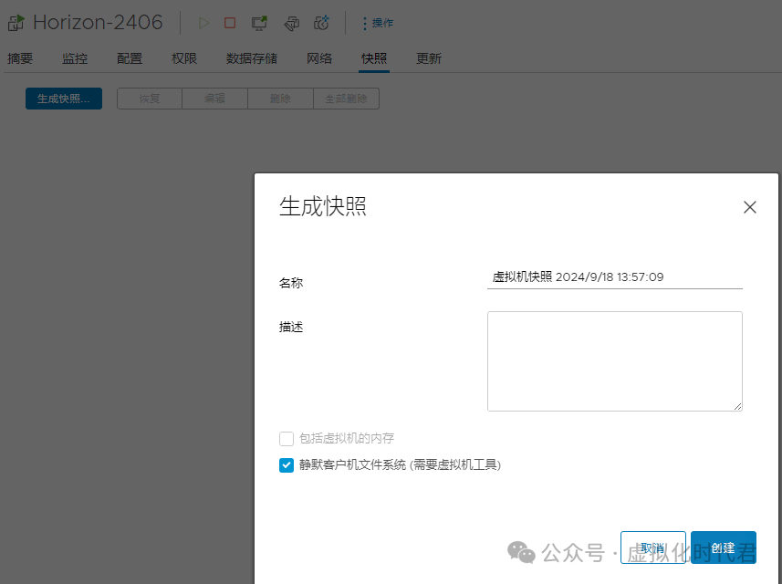782x584 pixels.
Task: Click into the 描述 text area
Action: point(614,361)
